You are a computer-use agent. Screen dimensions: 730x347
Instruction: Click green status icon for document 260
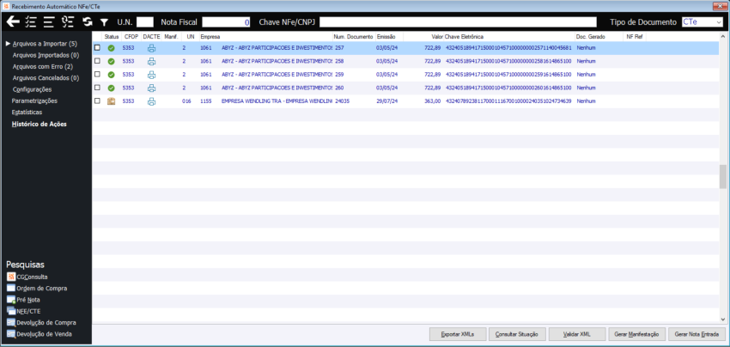pyautogui.click(x=112, y=88)
